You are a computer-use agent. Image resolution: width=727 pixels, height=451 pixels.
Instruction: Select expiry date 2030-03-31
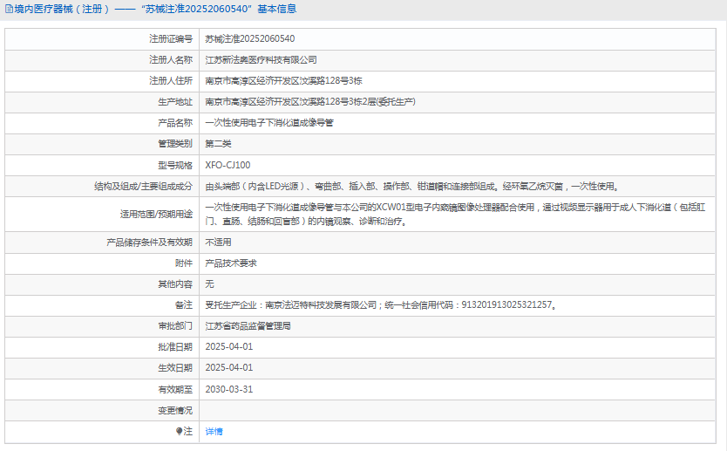click(229, 389)
